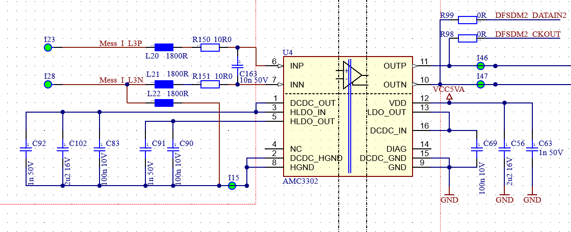Click the amplifier symbol inside U4
The image size is (571, 232).
(x=352, y=75)
